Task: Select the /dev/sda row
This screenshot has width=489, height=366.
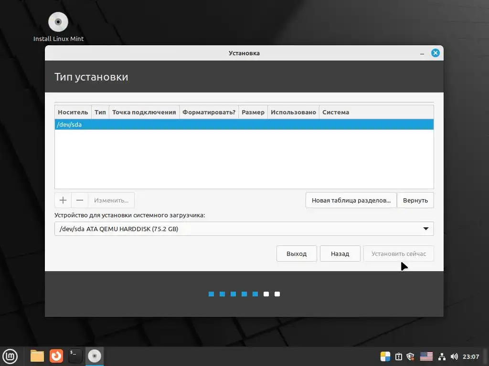Action: 244,124
